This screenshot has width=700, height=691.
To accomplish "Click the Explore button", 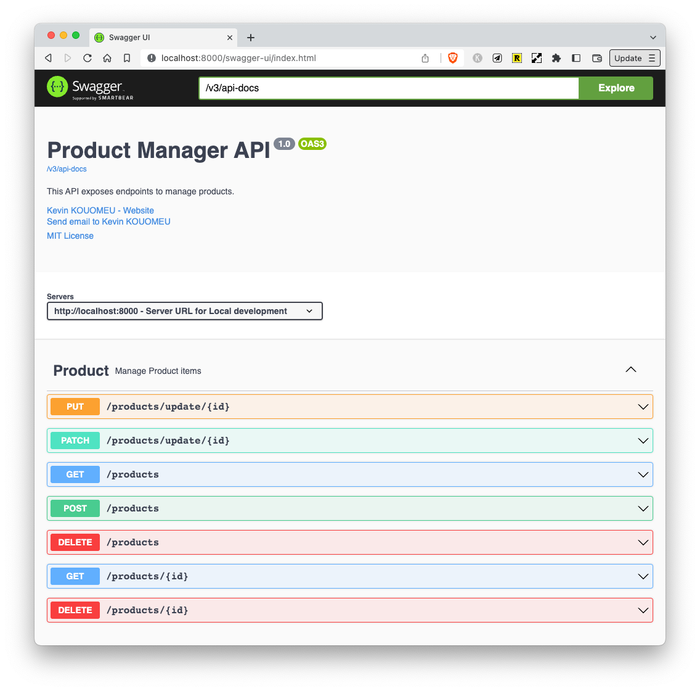I will (x=616, y=88).
